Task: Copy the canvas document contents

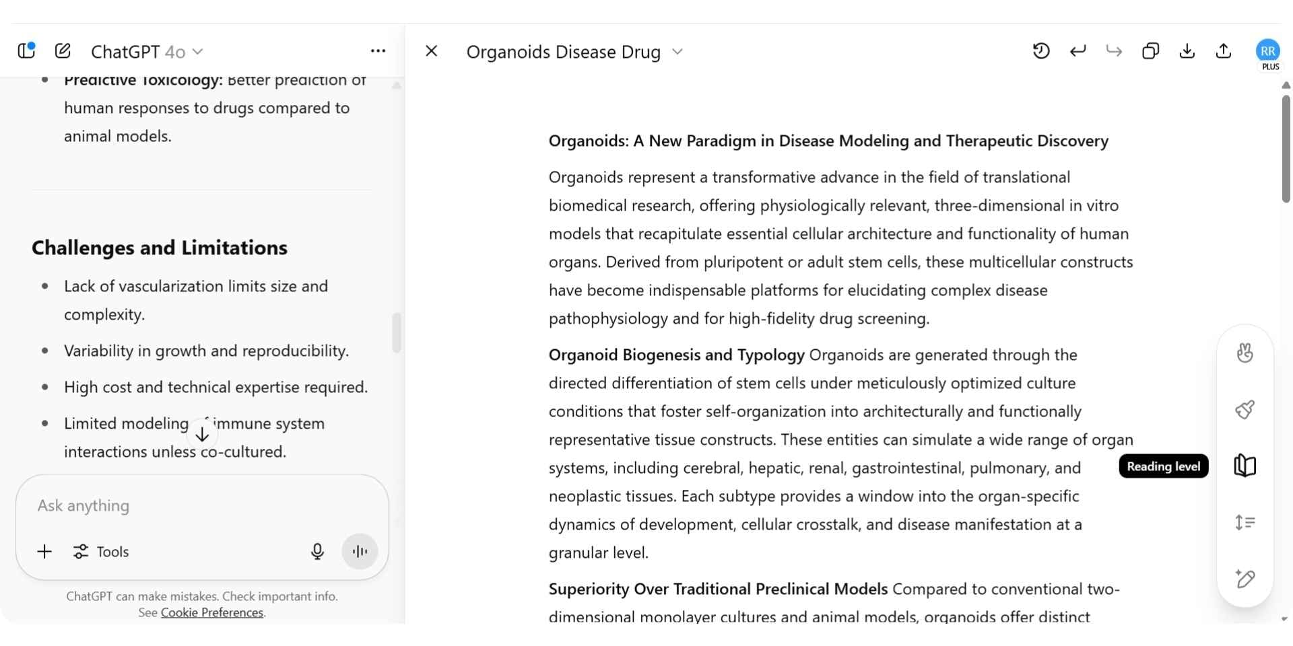Action: [x=1150, y=51]
